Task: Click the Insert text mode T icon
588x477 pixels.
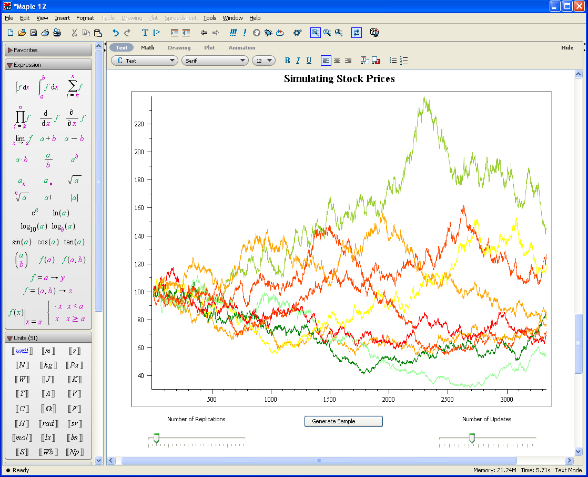Action: [145, 33]
